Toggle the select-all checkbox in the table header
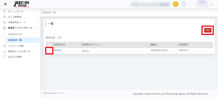 [x=49, y=45]
